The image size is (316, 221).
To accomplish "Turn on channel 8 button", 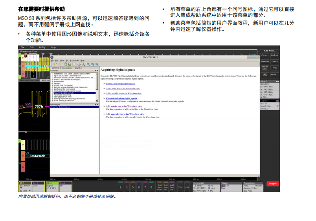I will 151,187.
